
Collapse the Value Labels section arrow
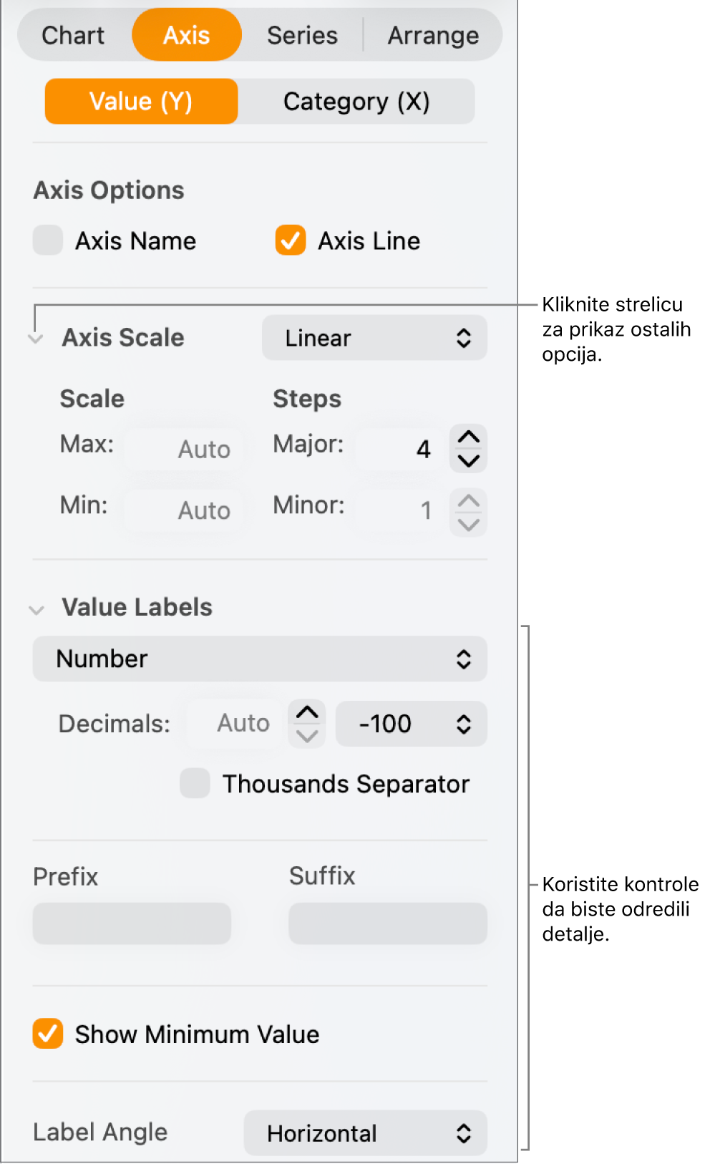click(x=36, y=610)
